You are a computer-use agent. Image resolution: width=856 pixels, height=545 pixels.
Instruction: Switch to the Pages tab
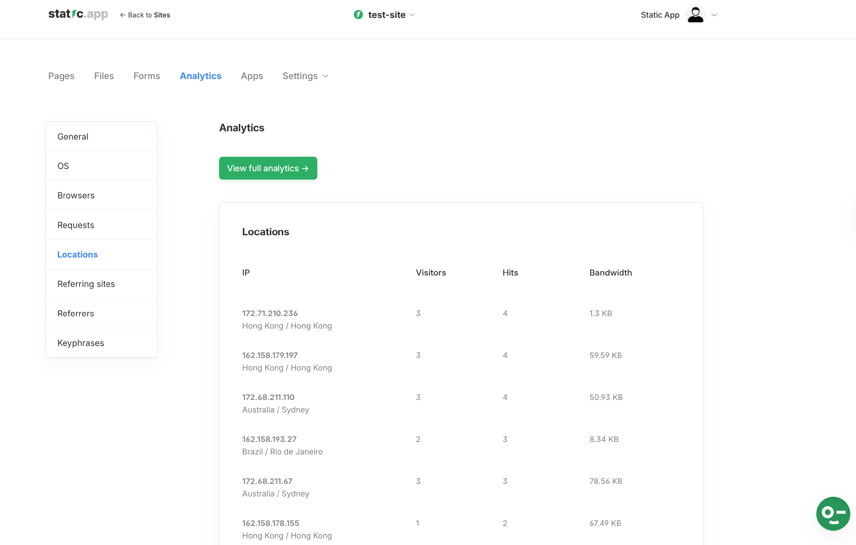tap(61, 76)
